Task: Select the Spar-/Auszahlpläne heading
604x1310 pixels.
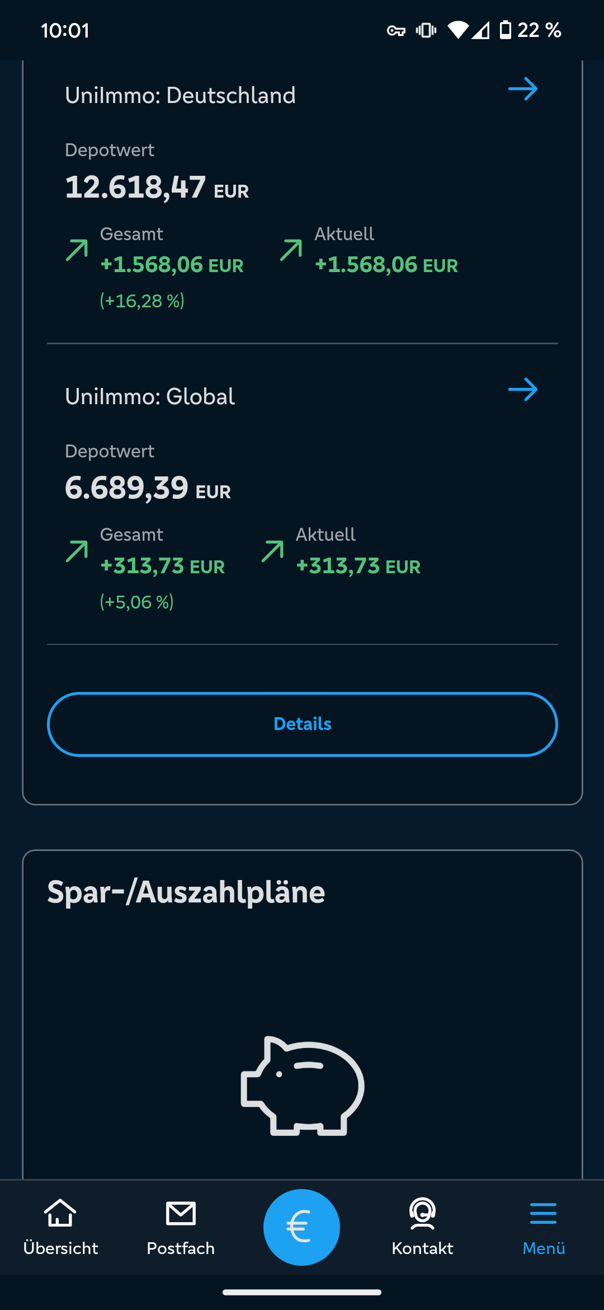Action: pyautogui.click(x=186, y=892)
